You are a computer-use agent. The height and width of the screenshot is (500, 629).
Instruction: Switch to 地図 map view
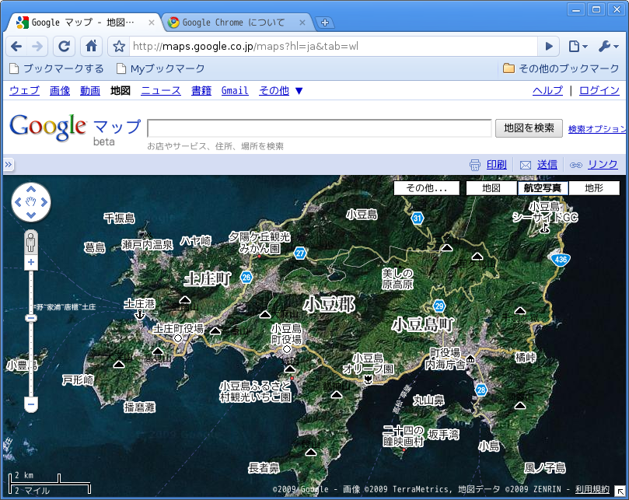pyautogui.click(x=491, y=188)
